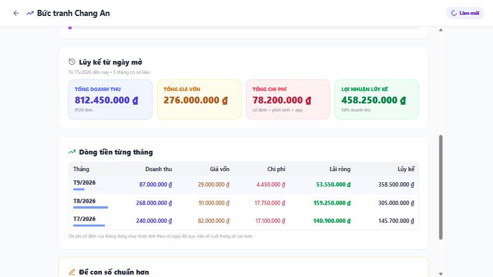Click cumulative value 305.000.000 đ
Screen dimensions: 493x277
pyautogui.click(x=396, y=203)
